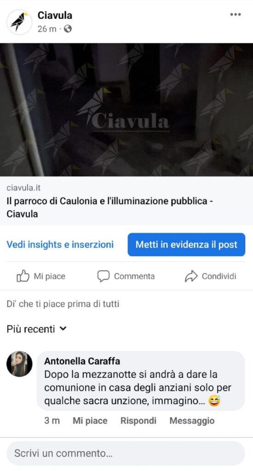Tap the Ciavula page profile picture
Image resolution: width=253 pixels, height=471 pixels.
click(x=19, y=22)
